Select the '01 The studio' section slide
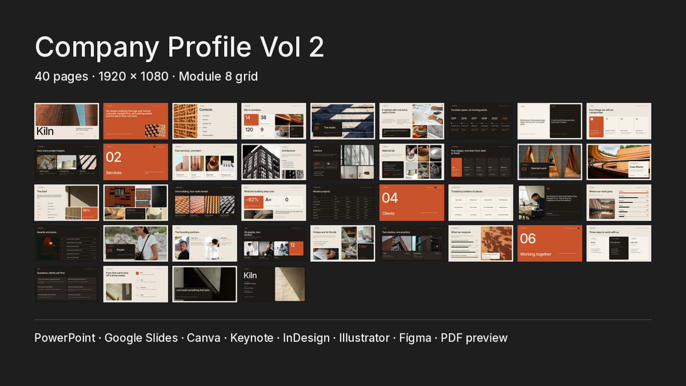Screen dimensions: 686x386 point(342,121)
